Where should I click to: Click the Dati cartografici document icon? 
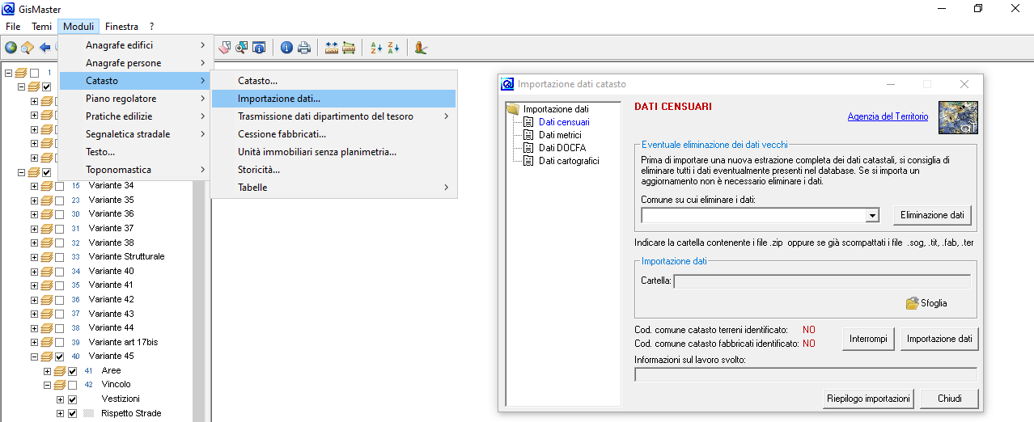(x=528, y=161)
